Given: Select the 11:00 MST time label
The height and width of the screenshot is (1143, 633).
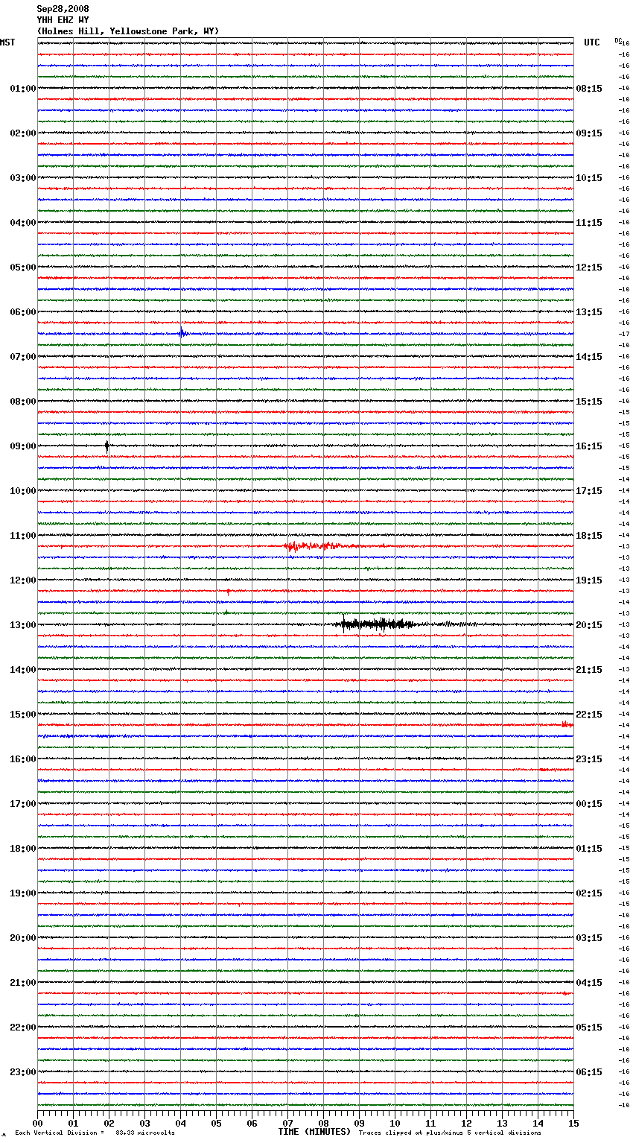Looking at the screenshot, I should click(x=23, y=536).
